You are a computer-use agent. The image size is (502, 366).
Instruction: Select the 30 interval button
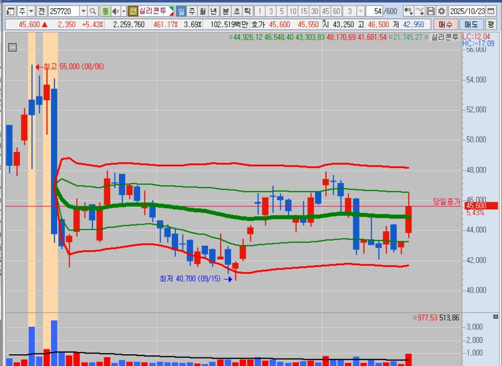point(315,11)
